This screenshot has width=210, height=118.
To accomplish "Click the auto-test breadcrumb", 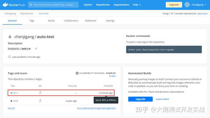I will 44,13.
